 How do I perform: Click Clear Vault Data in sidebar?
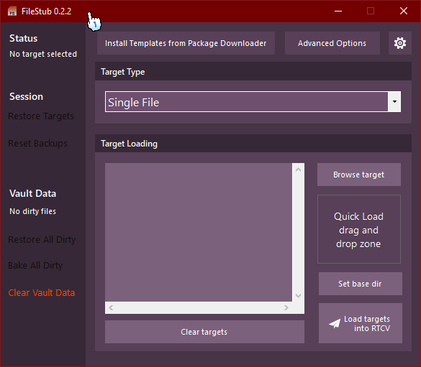tap(42, 293)
